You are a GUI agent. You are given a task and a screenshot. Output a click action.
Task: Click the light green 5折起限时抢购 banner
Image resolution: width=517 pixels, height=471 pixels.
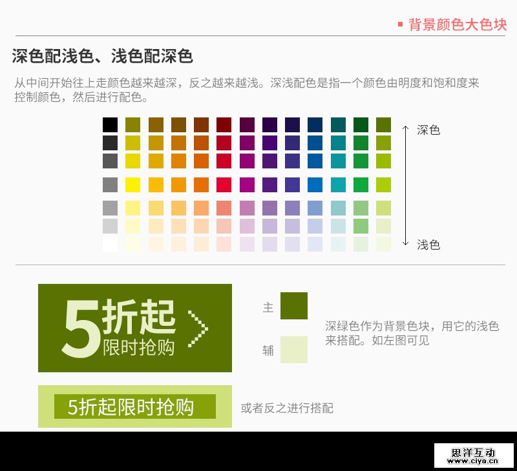point(134,406)
